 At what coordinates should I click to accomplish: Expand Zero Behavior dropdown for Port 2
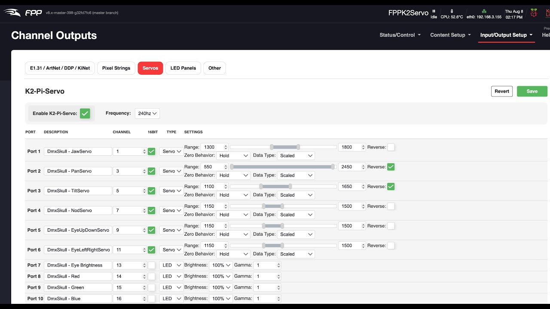point(233,175)
